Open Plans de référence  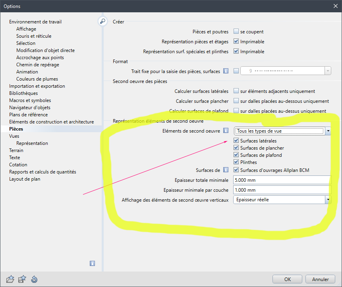pyautogui.click(x=28, y=115)
